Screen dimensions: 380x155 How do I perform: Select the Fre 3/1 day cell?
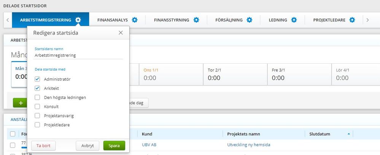coord(299,74)
